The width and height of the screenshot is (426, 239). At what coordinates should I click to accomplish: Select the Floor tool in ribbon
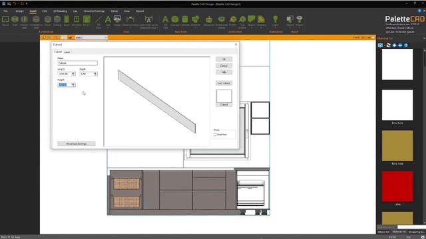coord(48,21)
